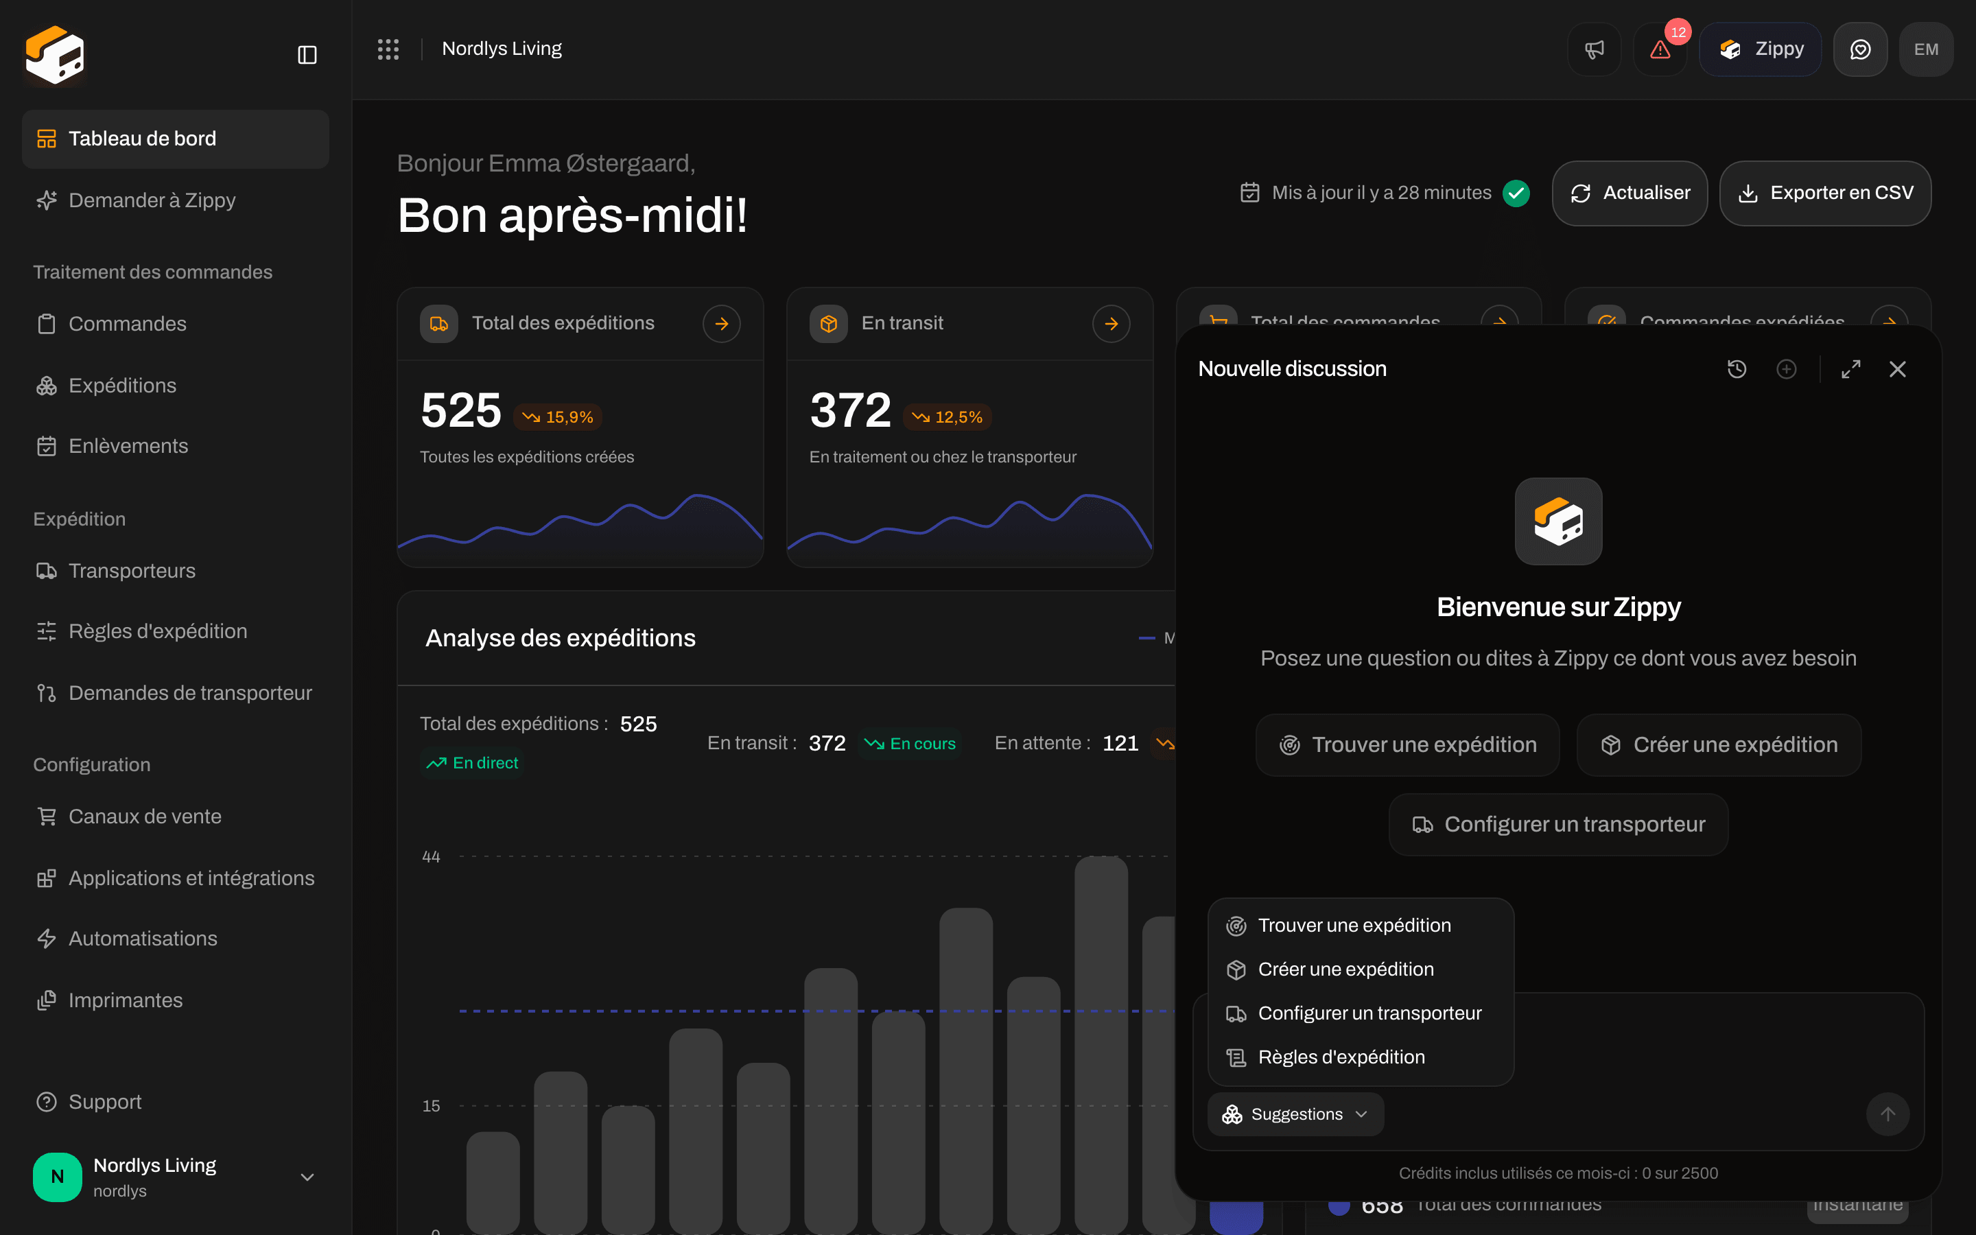
Task: Open Demander à Zippy in sidebar
Action: coord(176,200)
